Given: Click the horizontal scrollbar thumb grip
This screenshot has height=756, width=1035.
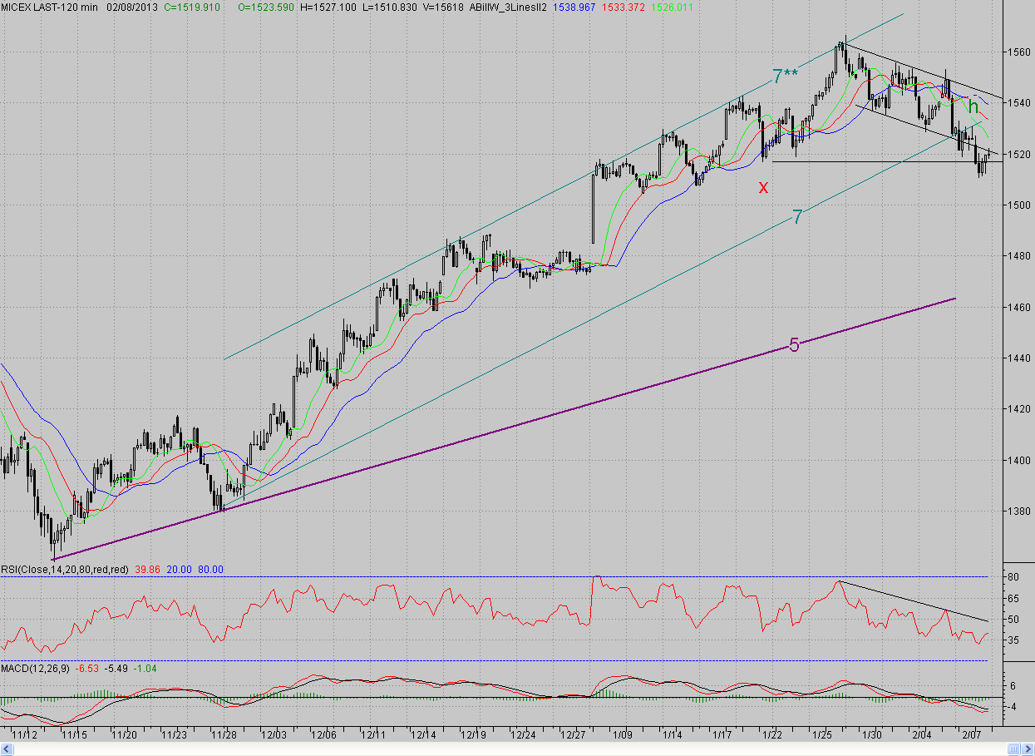Looking at the screenshot, I should click(x=1013, y=749).
